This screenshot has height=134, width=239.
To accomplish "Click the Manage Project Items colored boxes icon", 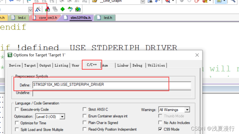I will 47,9.
